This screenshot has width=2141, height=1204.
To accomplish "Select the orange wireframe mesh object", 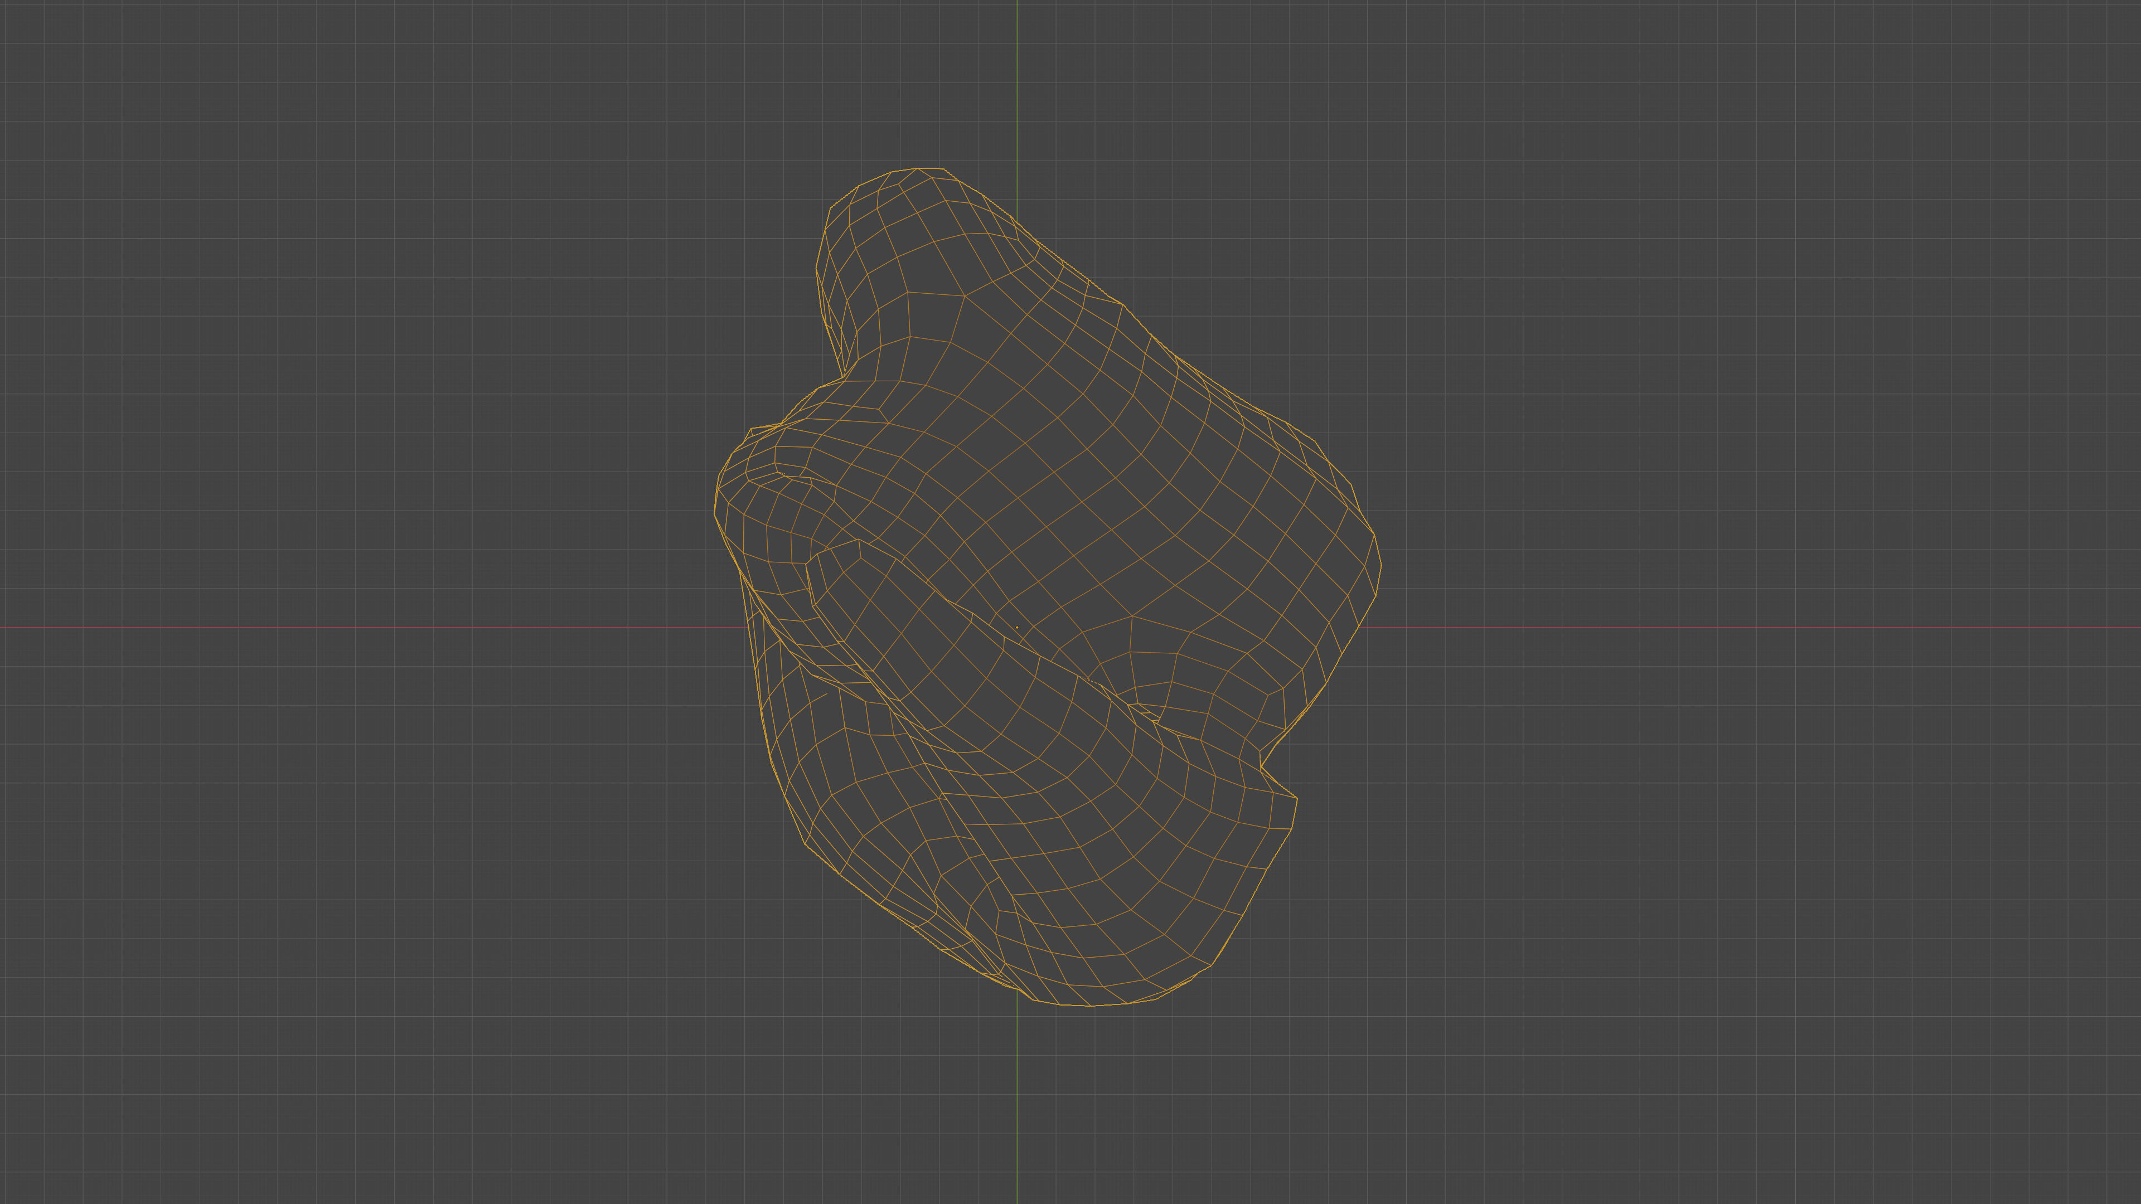I will coord(1047,586).
